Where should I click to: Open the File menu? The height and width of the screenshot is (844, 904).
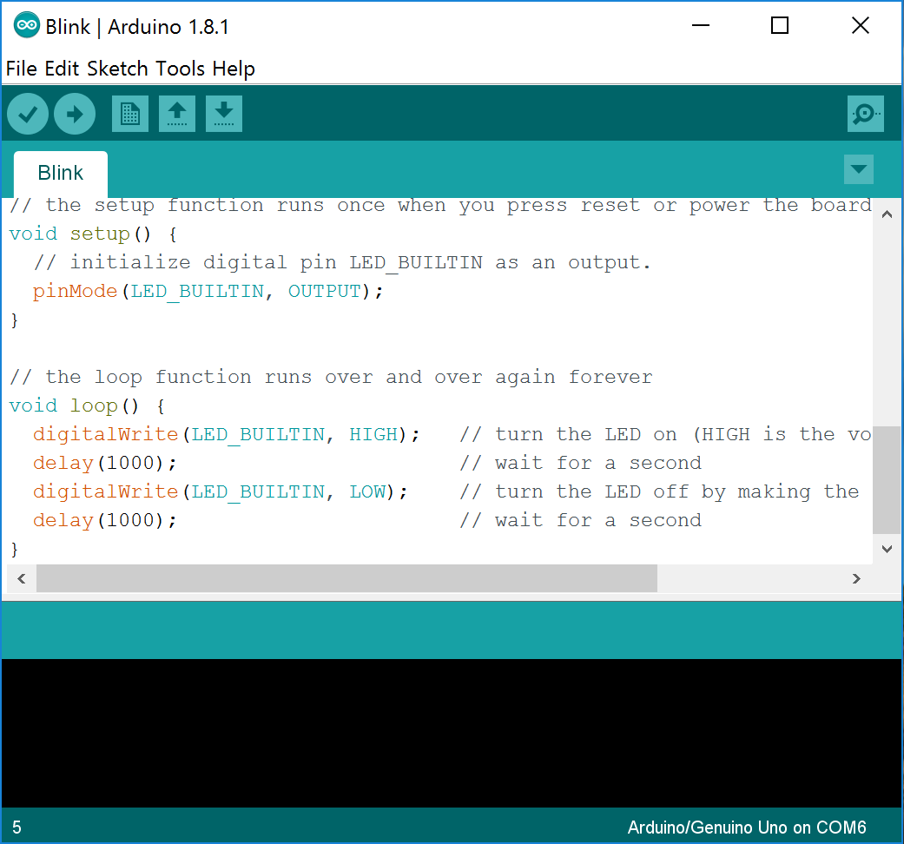pyautogui.click(x=21, y=69)
